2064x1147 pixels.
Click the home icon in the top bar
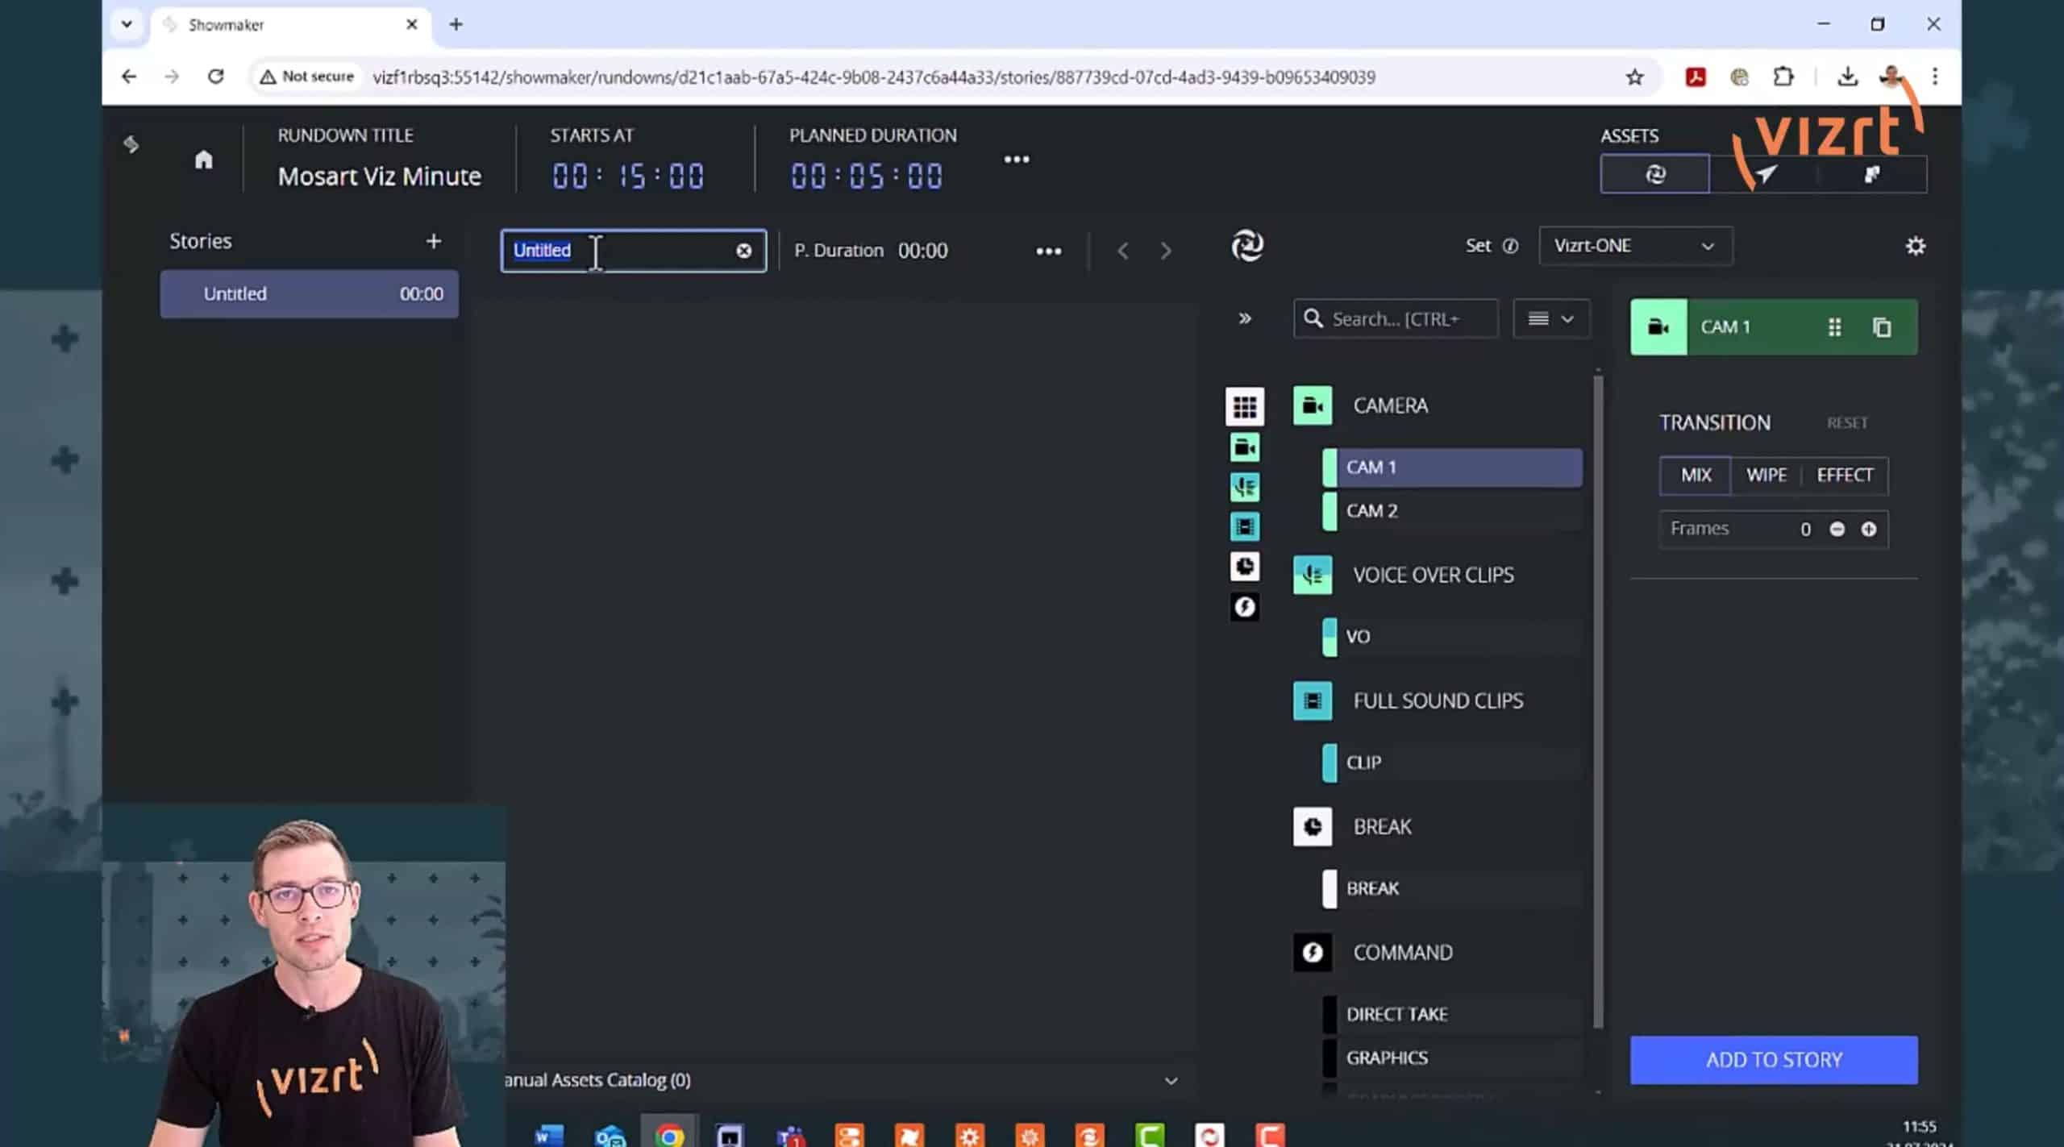[x=202, y=159]
